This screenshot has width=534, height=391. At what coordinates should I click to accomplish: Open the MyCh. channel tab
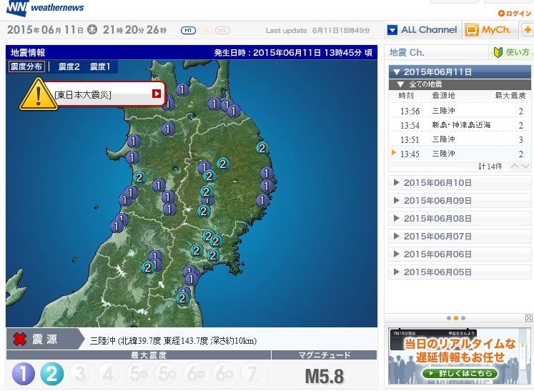pyautogui.click(x=488, y=30)
